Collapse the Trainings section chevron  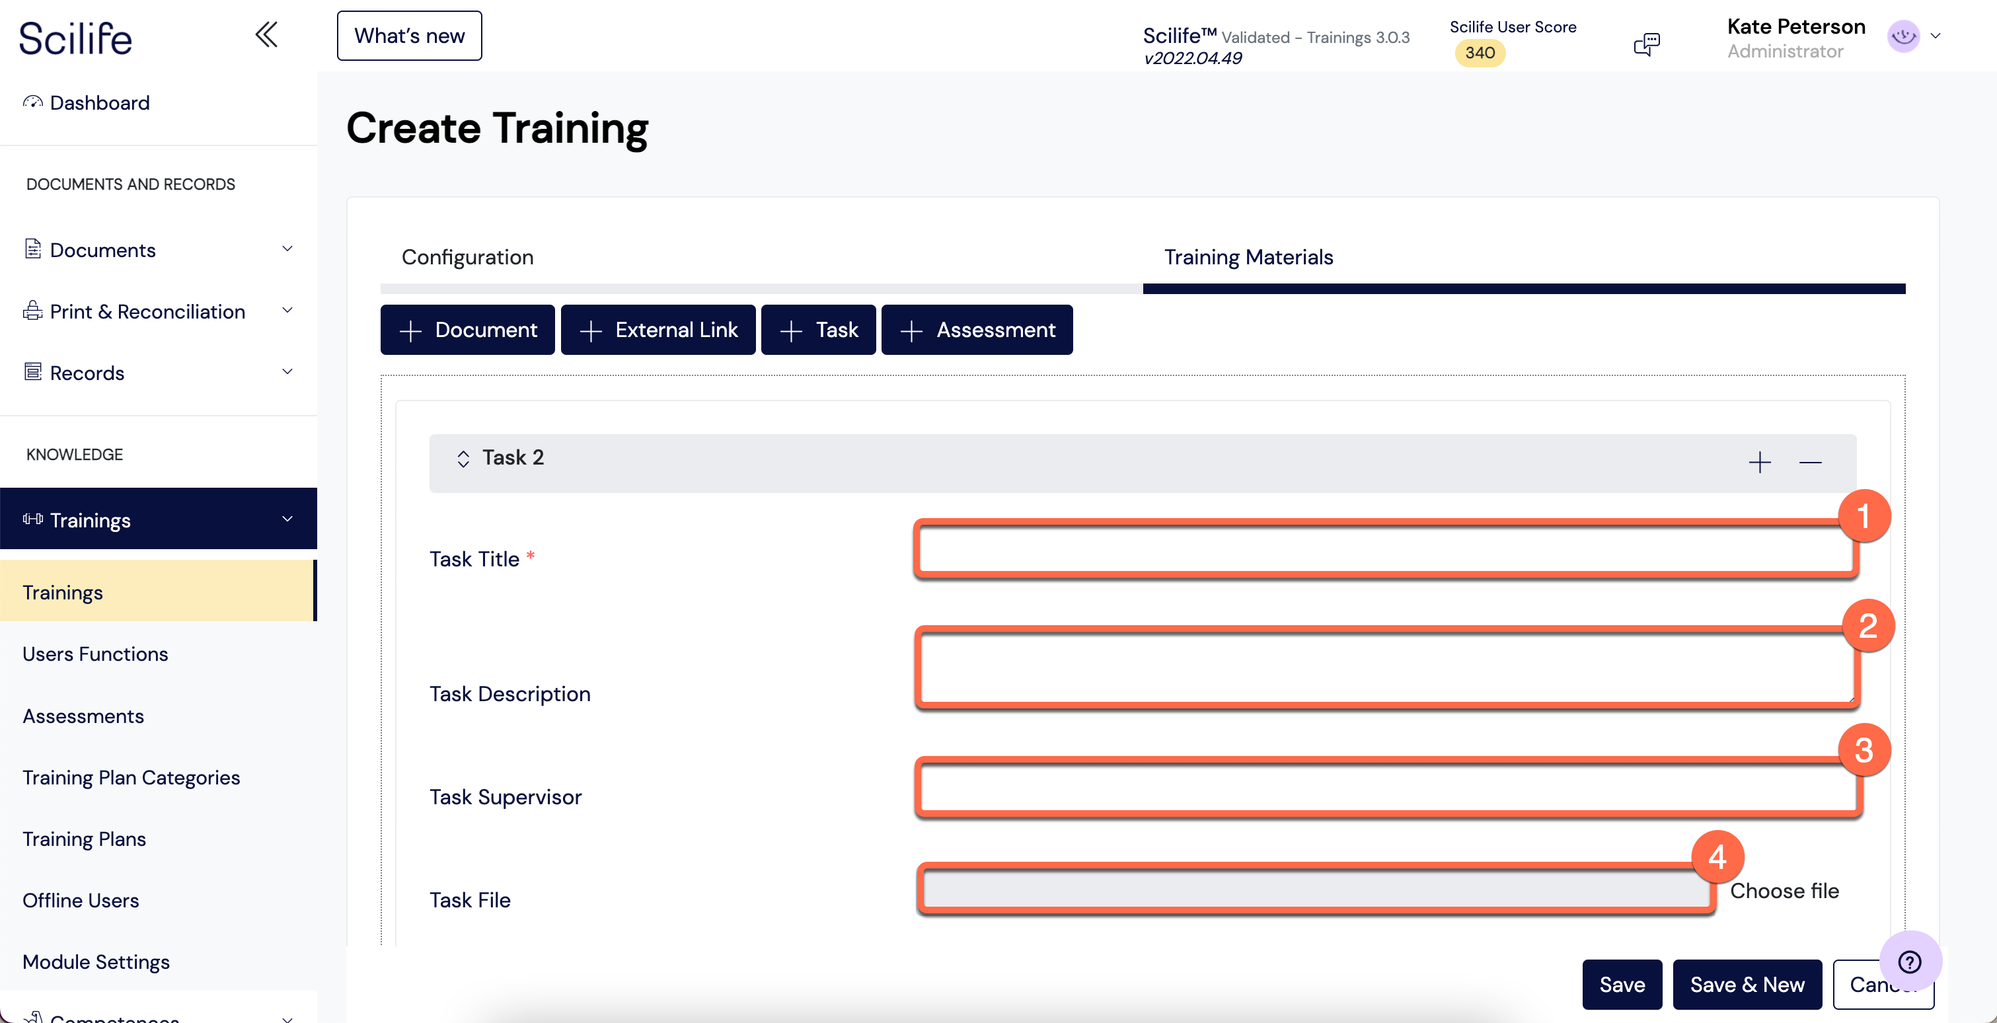287,519
